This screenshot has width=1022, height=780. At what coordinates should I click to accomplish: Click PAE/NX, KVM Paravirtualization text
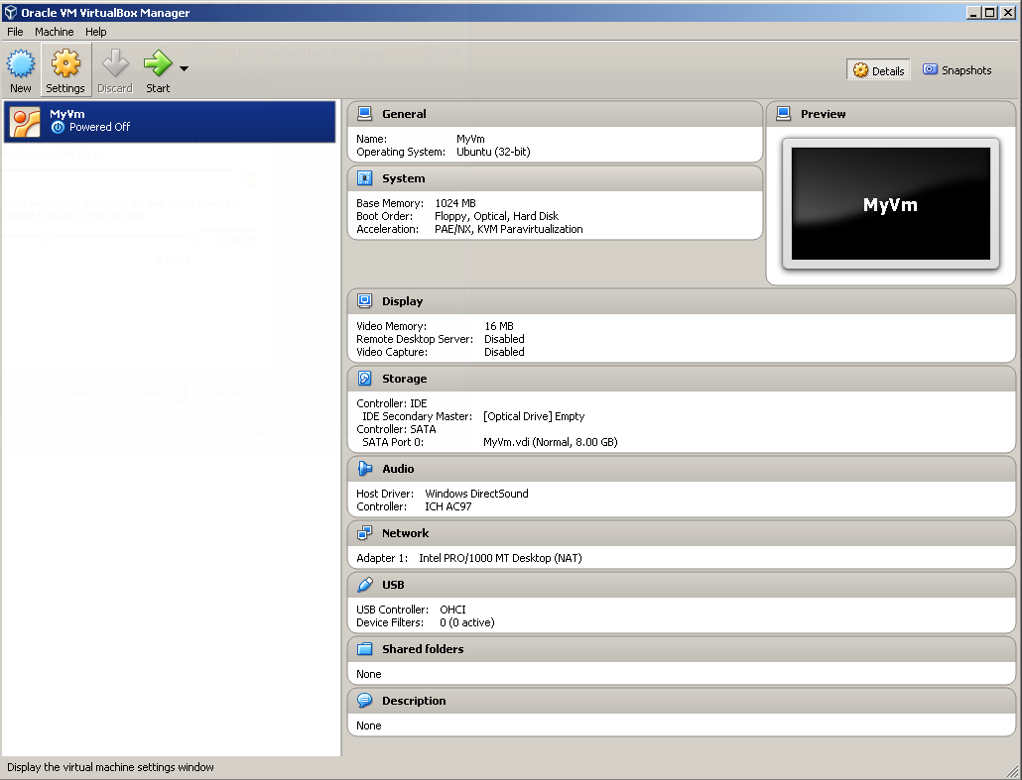pyautogui.click(x=508, y=229)
